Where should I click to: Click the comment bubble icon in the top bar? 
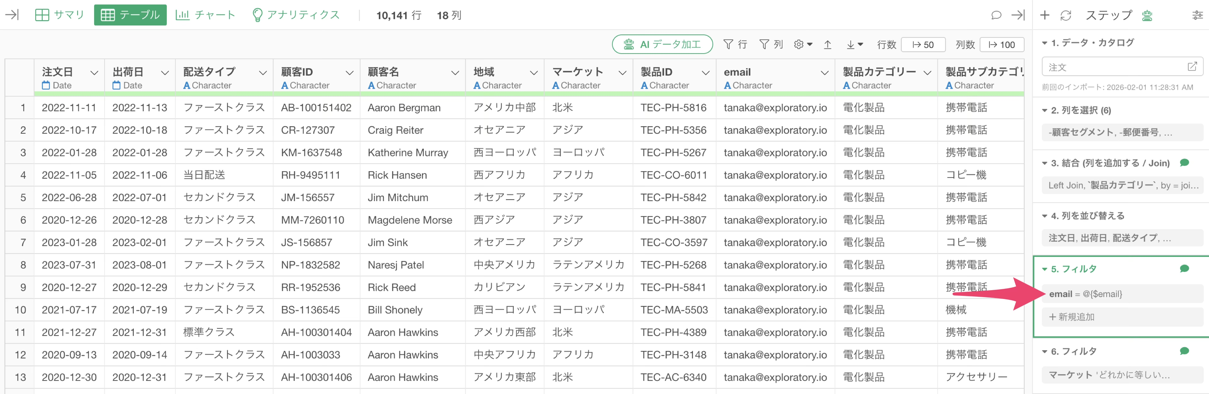(x=996, y=15)
